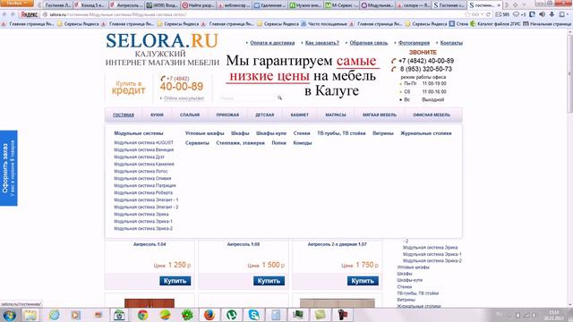Select the 'Детская' menu item
The height and width of the screenshot is (322, 573).
[x=265, y=114]
